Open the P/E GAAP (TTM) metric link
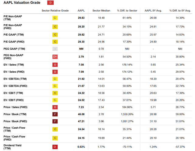Screen dimensions: 195x151 coord(14,35)
